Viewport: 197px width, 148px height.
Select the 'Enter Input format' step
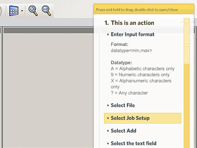pyautogui.click(x=132, y=34)
